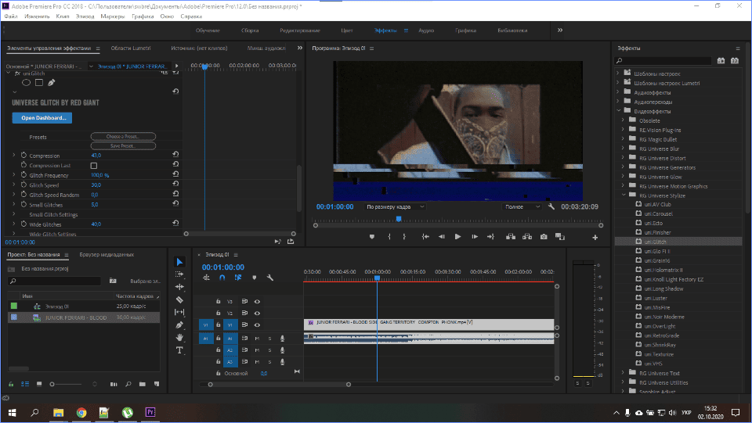The width and height of the screenshot is (752, 423).
Task: Open timeline display settings wrench
Action: click(270, 278)
